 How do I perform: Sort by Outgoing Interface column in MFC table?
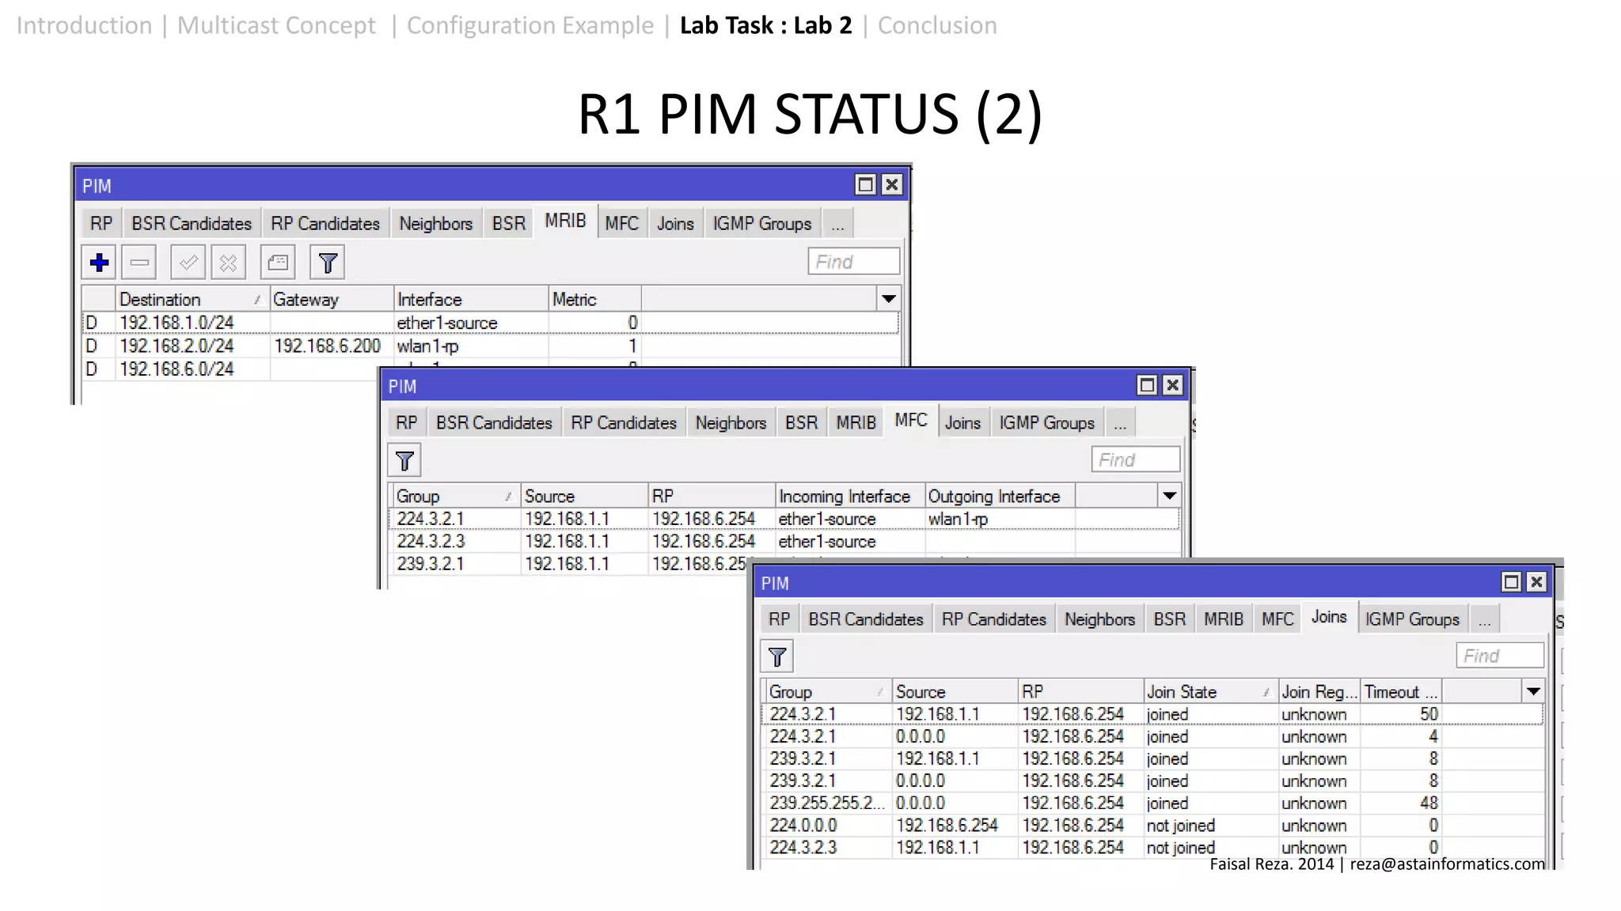[1000, 496]
